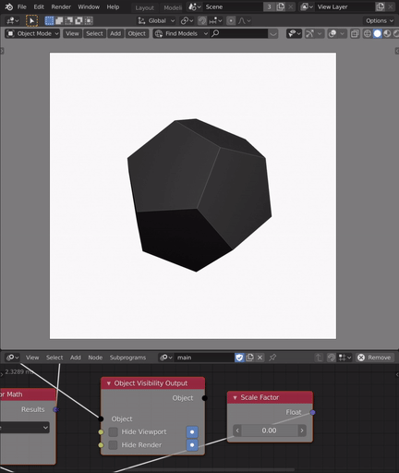The height and width of the screenshot is (473, 399).
Task: Enable proportional editing icon
Action: (x=231, y=20)
